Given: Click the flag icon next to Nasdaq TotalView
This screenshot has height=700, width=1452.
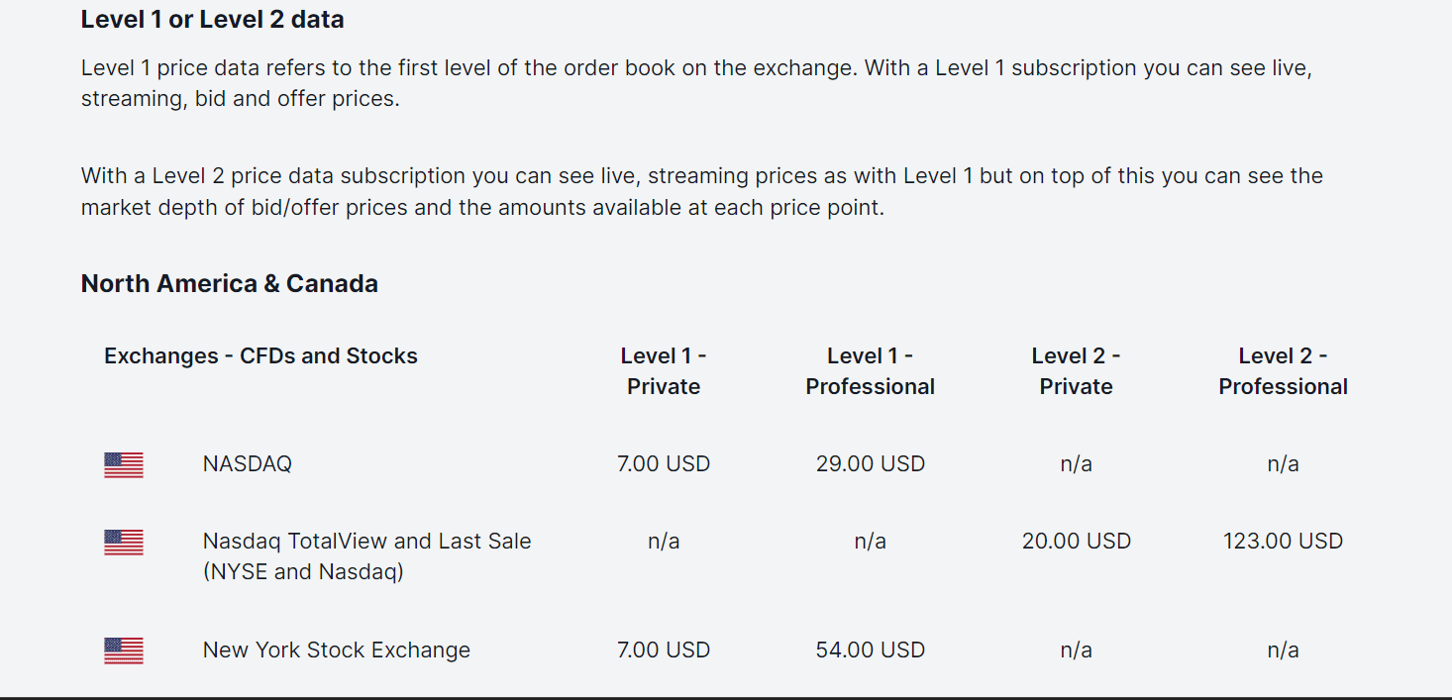Looking at the screenshot, I should (x=124, y=542).
